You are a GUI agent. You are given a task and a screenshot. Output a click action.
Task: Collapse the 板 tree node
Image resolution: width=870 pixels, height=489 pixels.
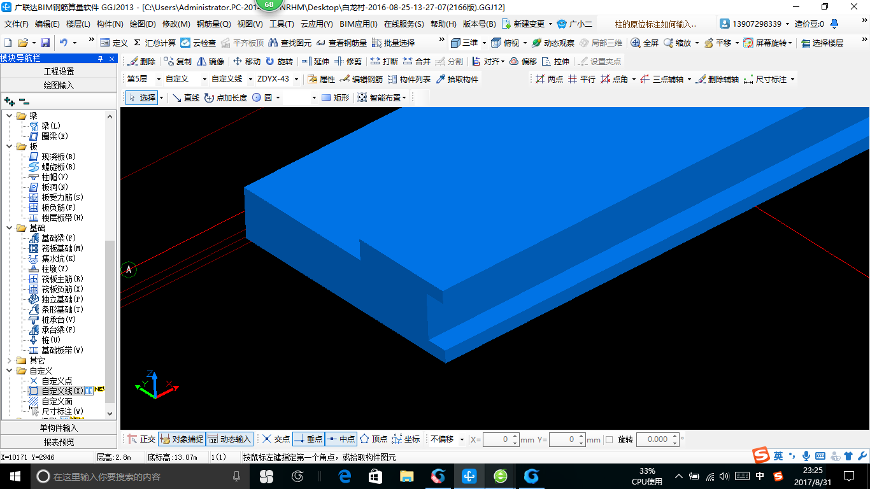(x=9, y=146)
